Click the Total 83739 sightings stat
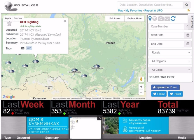Screen dimensions: 194x140 (175, 108)
